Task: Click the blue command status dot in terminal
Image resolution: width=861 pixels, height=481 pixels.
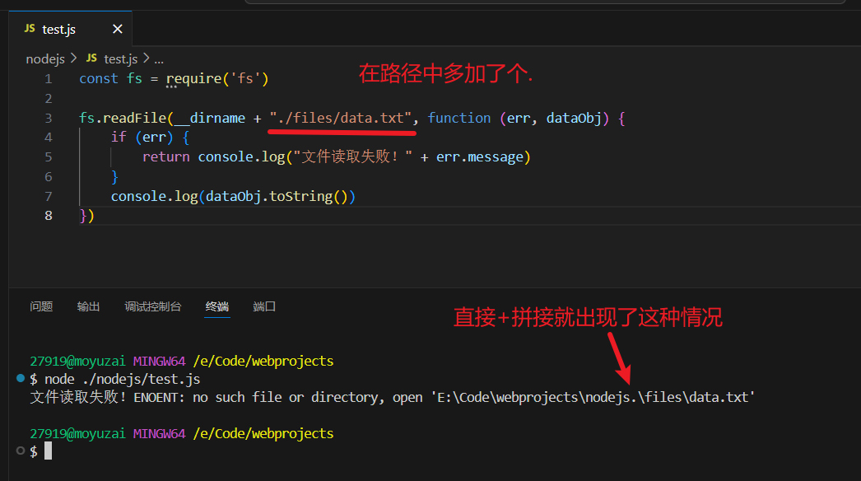Action: 21,378
